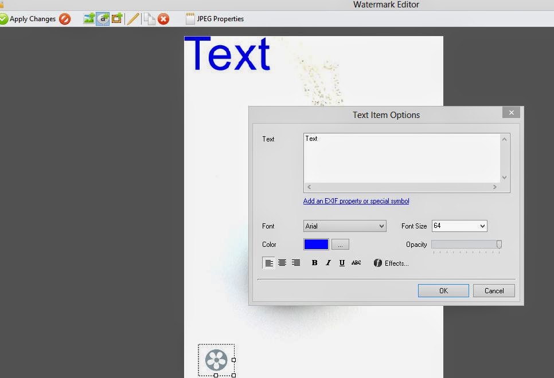Click the text box scroll up arrow
The height and width of the screenshot is (378, 554).
pyautogui.click(x=505, y=139)
